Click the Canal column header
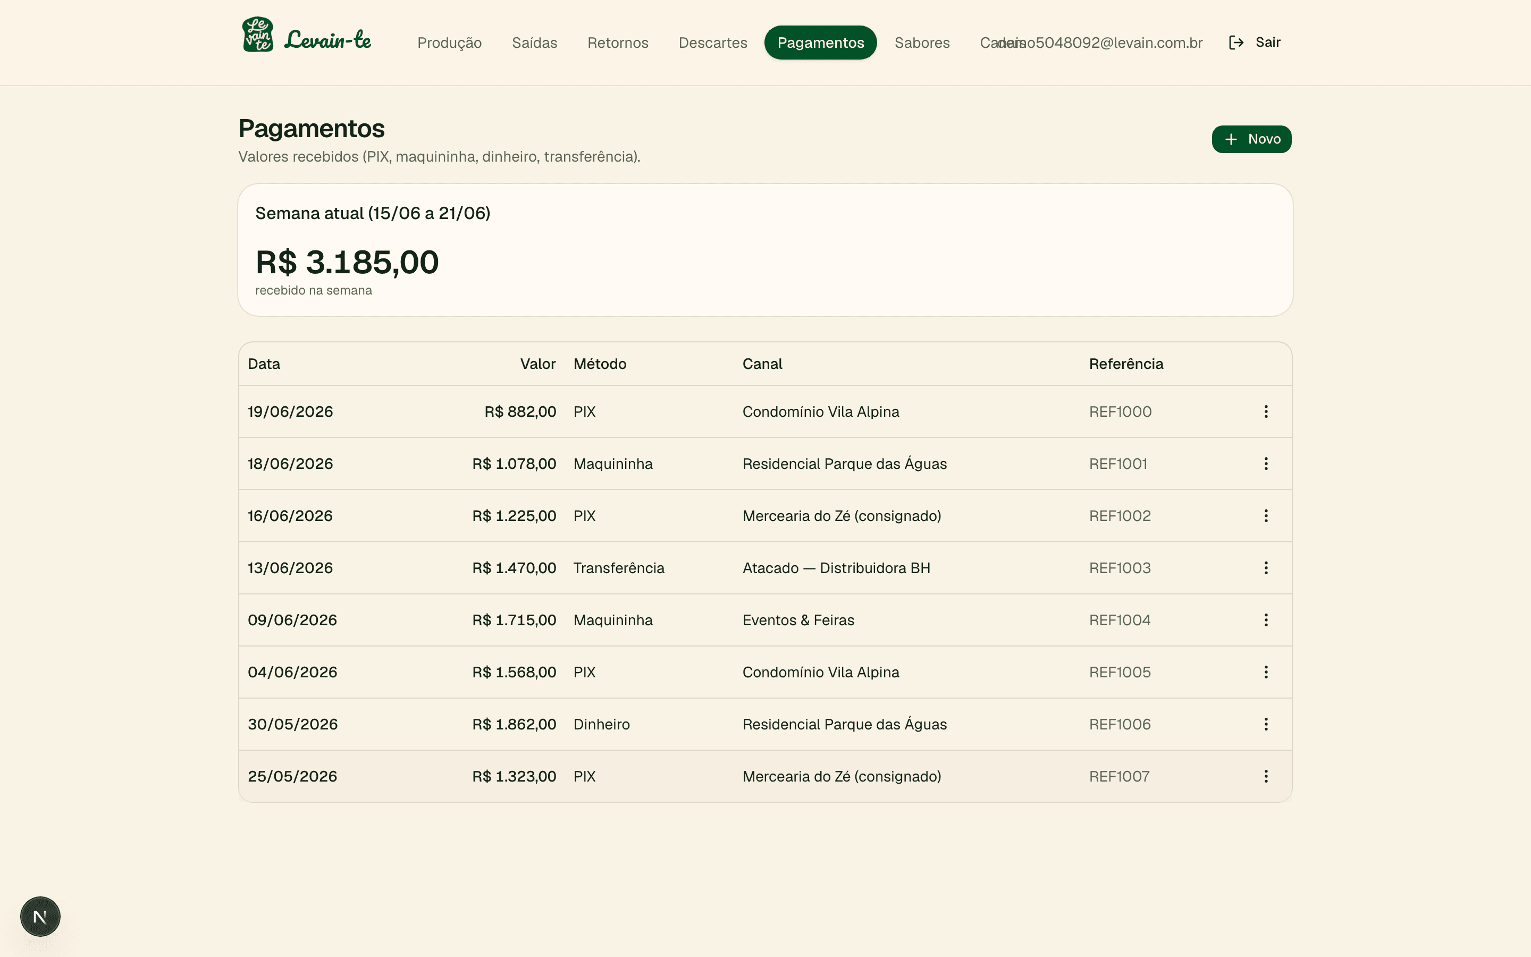The width and height of the screenshot is (1531, 957). [x=762, y=364]
